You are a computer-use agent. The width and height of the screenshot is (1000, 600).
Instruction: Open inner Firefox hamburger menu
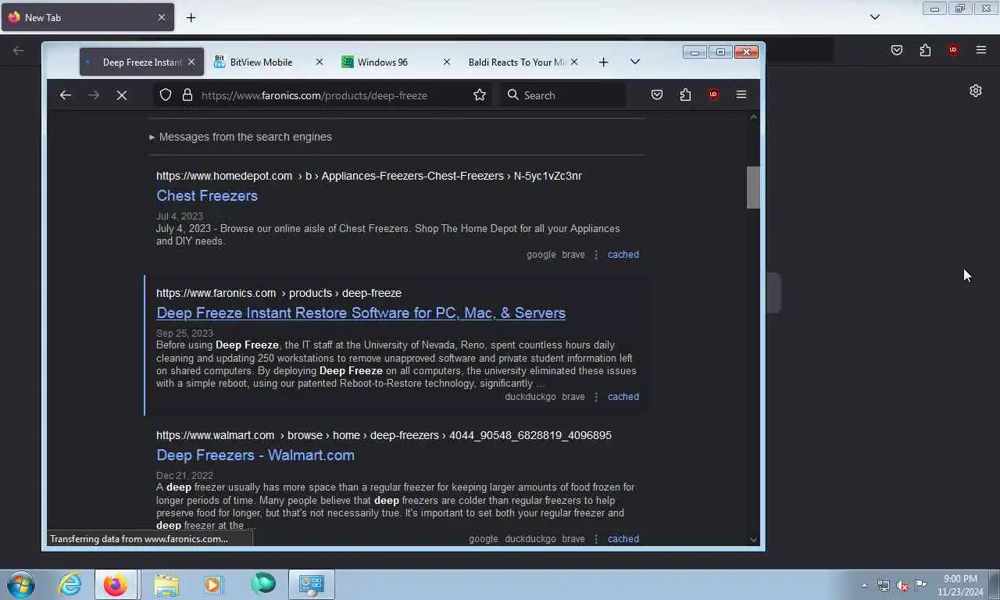[x=741, y=95]
